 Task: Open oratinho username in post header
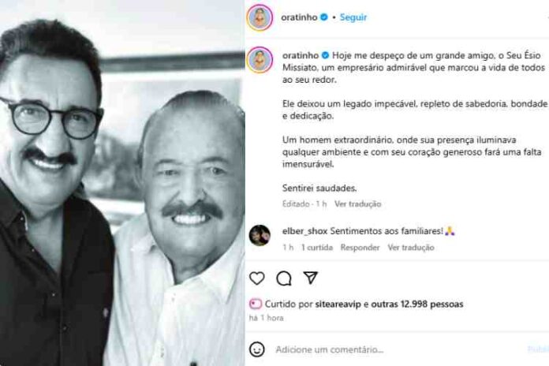point(299,17)
